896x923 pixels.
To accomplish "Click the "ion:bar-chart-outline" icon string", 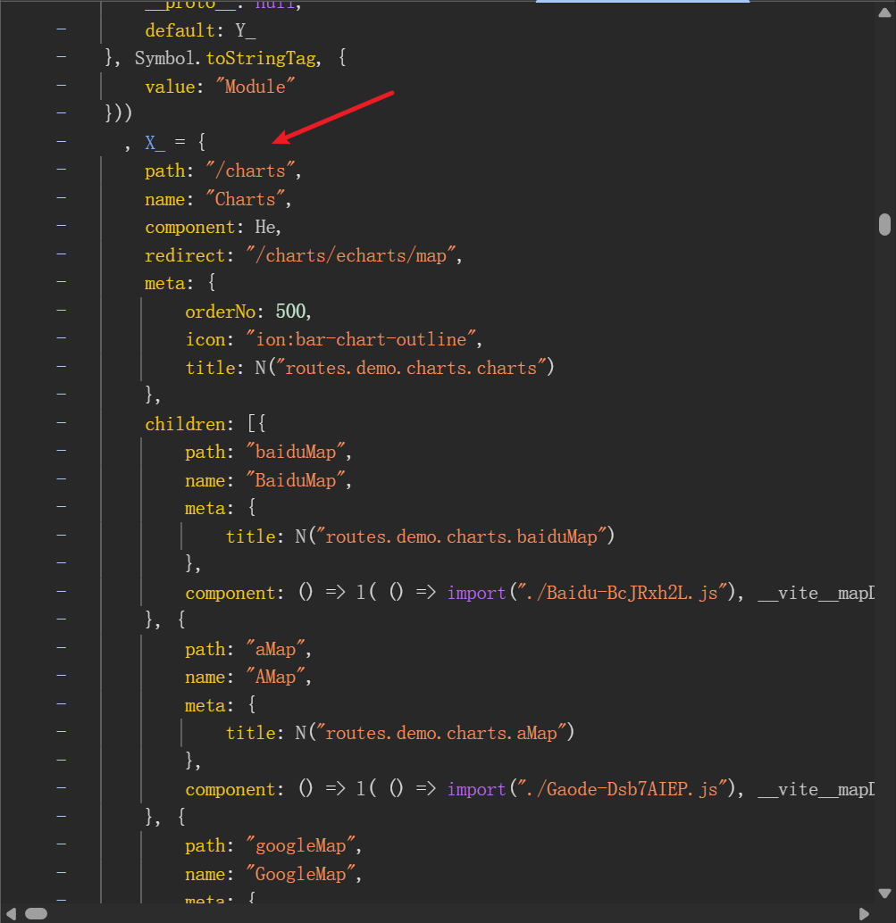I will point(359,339).
